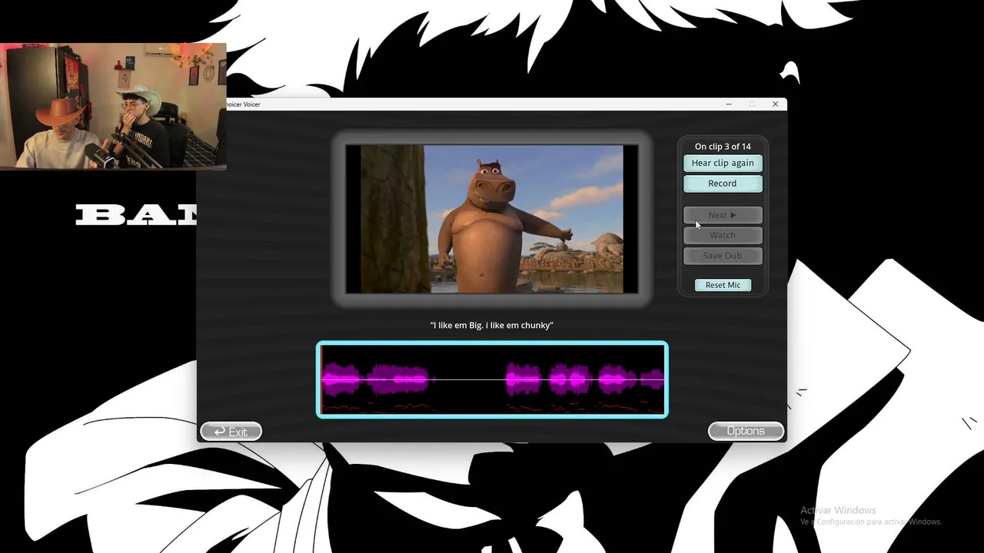Screen dimensions: 984x553
Task: Start recording with the Record button
Action: coord(723,184)
